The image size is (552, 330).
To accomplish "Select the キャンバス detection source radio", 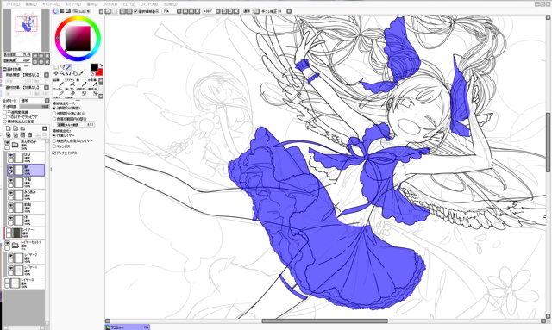I will (54, 146).
